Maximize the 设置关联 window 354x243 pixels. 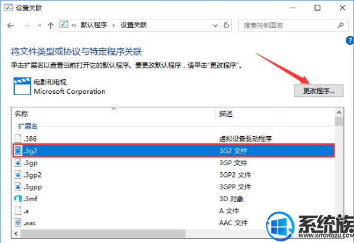pos(317,8)
